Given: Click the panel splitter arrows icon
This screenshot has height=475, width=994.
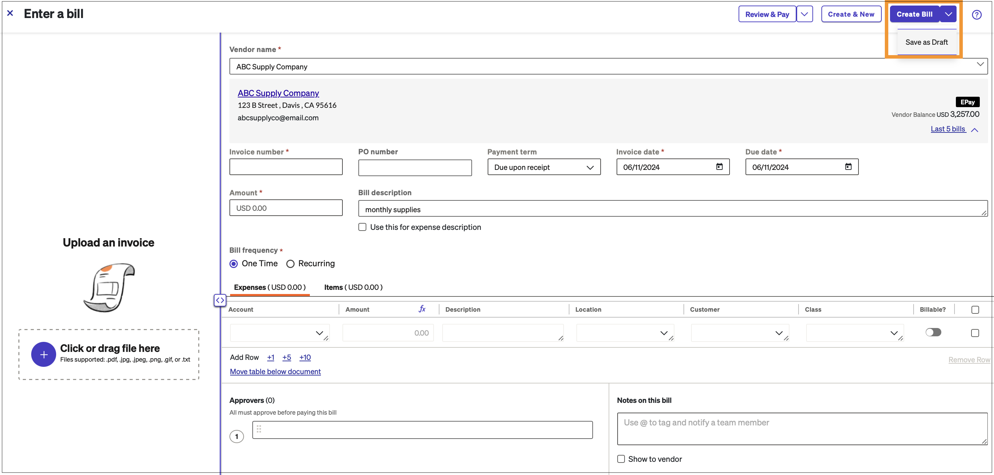Looking at the screenshot, I should 220,300.
